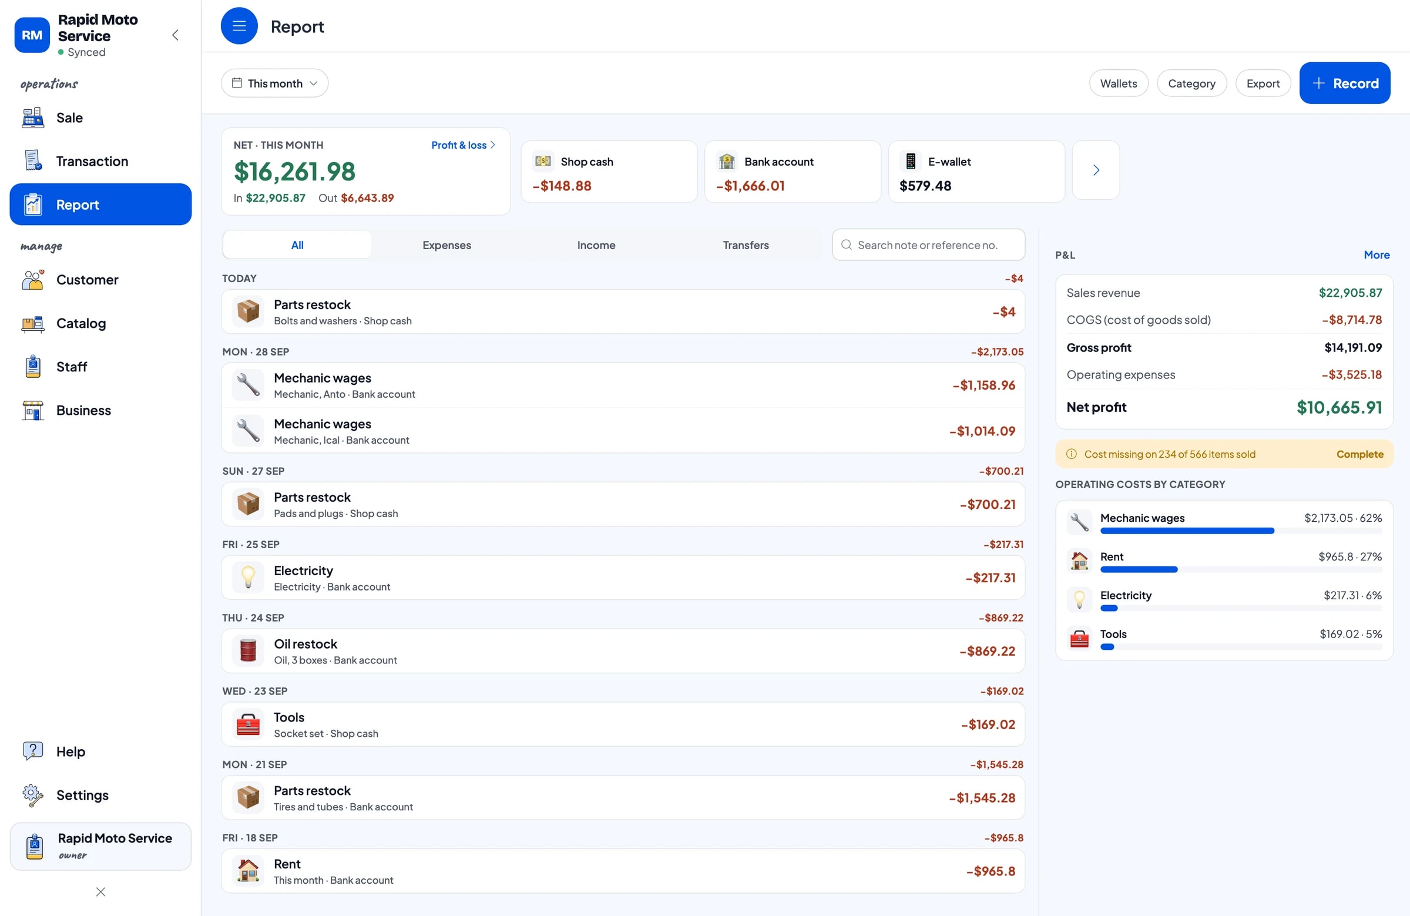1410x916 pixels.
Task: Click the Export button
Action: [x=1263, y=83]
